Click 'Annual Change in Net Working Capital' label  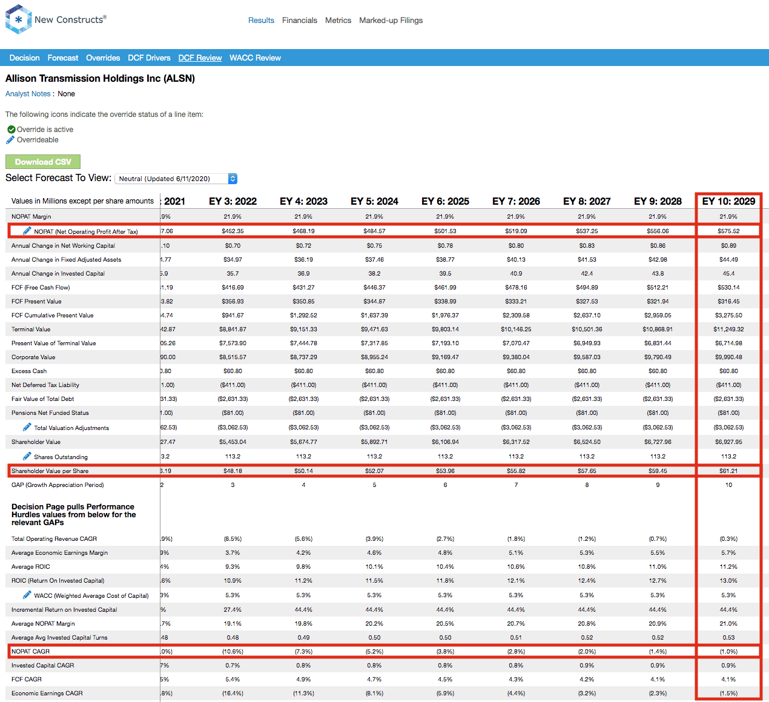(63, 246)
